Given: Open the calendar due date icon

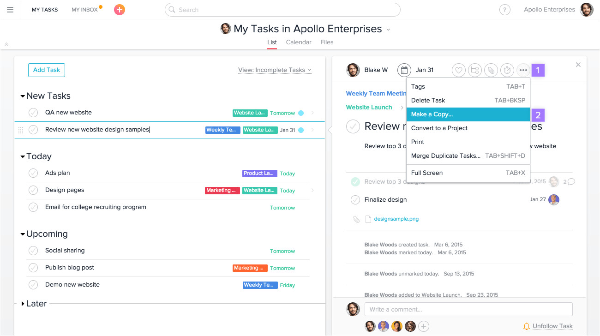Looking at the screenshot, I should click(x=404, y=70).
